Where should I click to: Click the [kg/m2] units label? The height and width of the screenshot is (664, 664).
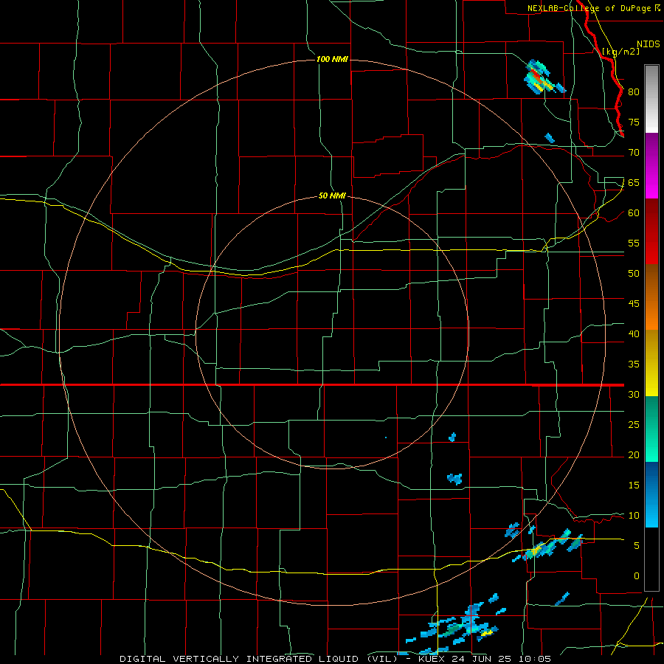point(620,51)
